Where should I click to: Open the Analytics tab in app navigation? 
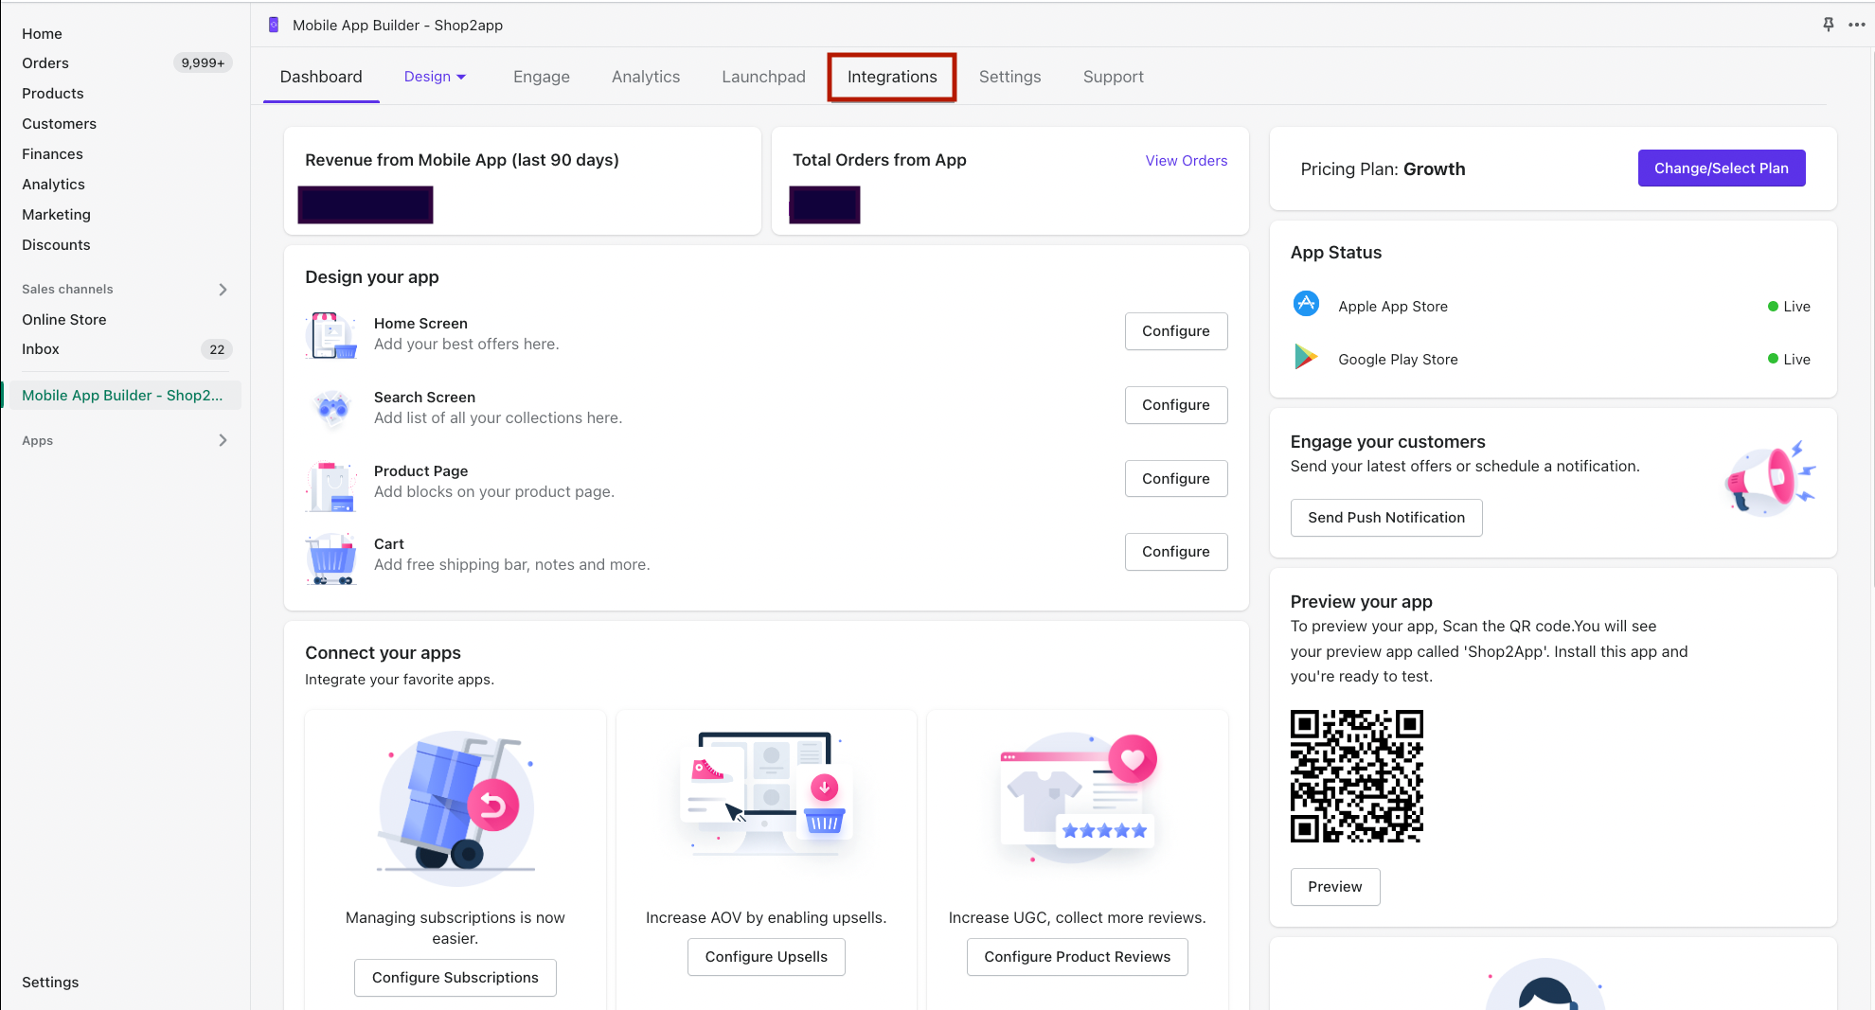646,77
